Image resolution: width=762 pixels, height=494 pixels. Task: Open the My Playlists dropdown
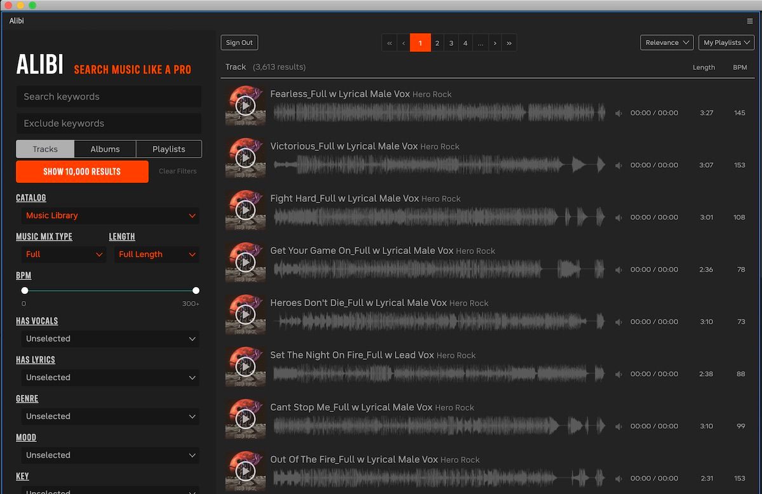pyautogui.click(x=726, y=42)
